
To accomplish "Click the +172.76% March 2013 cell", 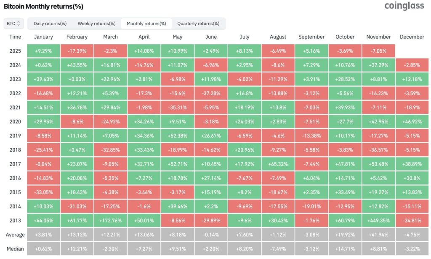I will point(110,220).
